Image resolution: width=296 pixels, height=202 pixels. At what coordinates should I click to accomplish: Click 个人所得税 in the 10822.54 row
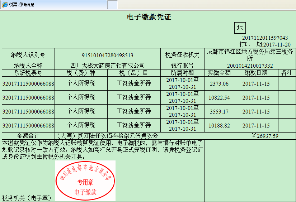click(81, 97)
